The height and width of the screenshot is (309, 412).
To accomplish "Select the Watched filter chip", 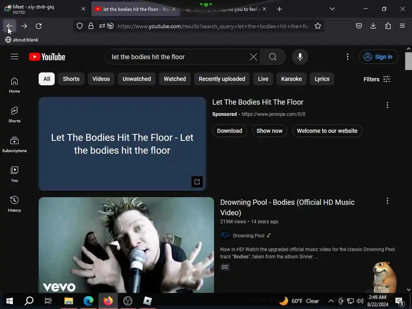I will tap(175, 79).
